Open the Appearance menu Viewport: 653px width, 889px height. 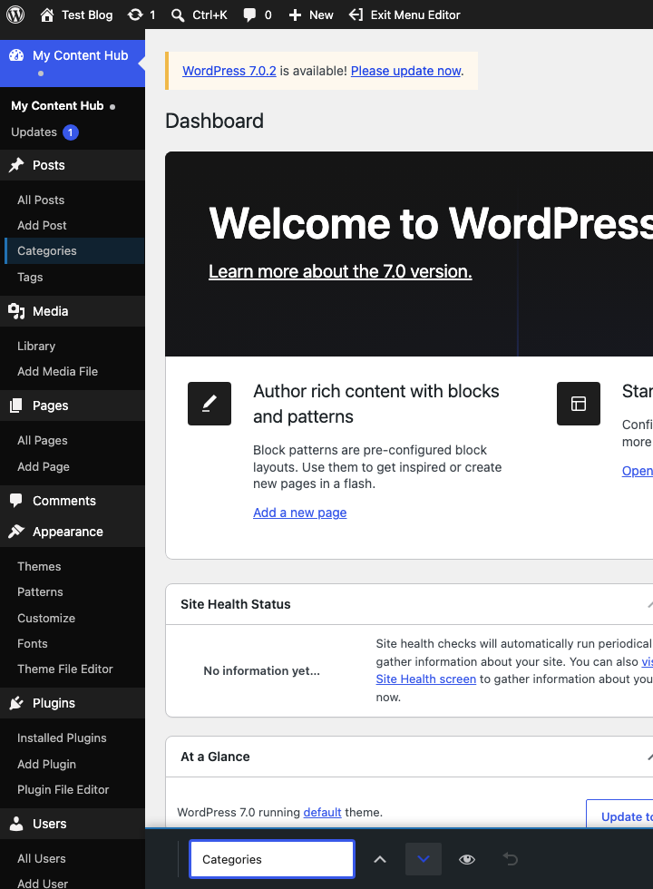click(73, 532)
